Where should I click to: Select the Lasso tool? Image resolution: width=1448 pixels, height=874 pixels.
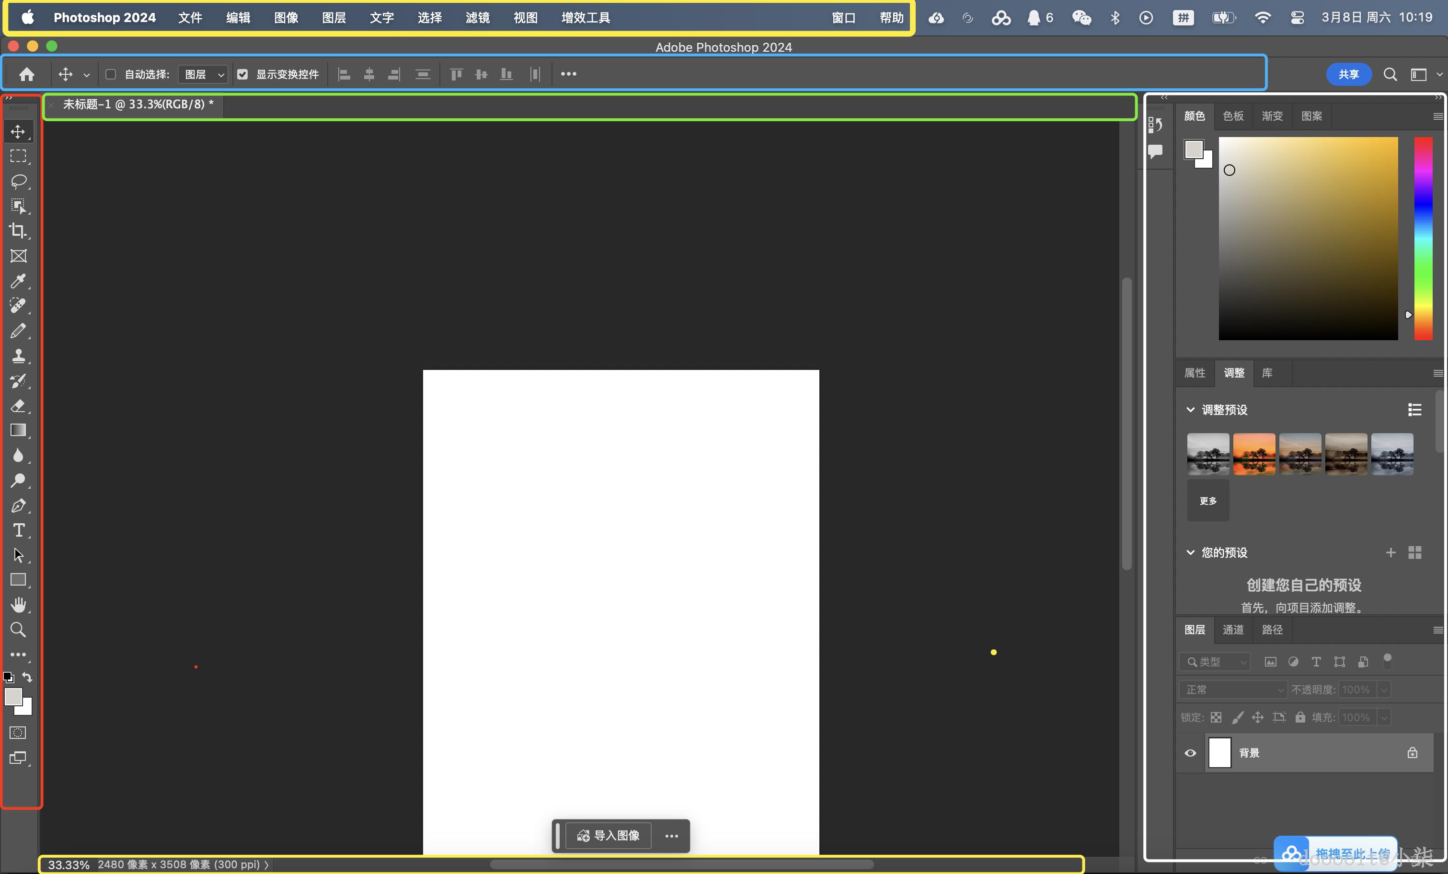pyautogui.click(x=18, y=181)
